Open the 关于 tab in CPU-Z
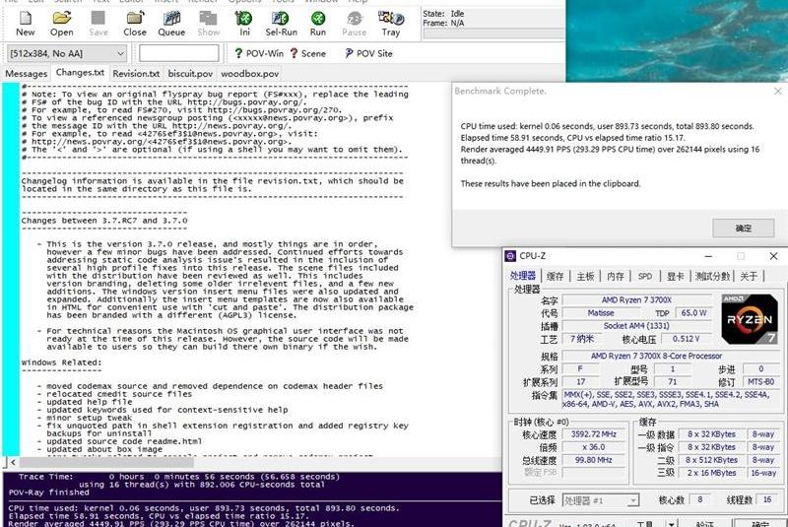The image size is (788, 527). 749,277
